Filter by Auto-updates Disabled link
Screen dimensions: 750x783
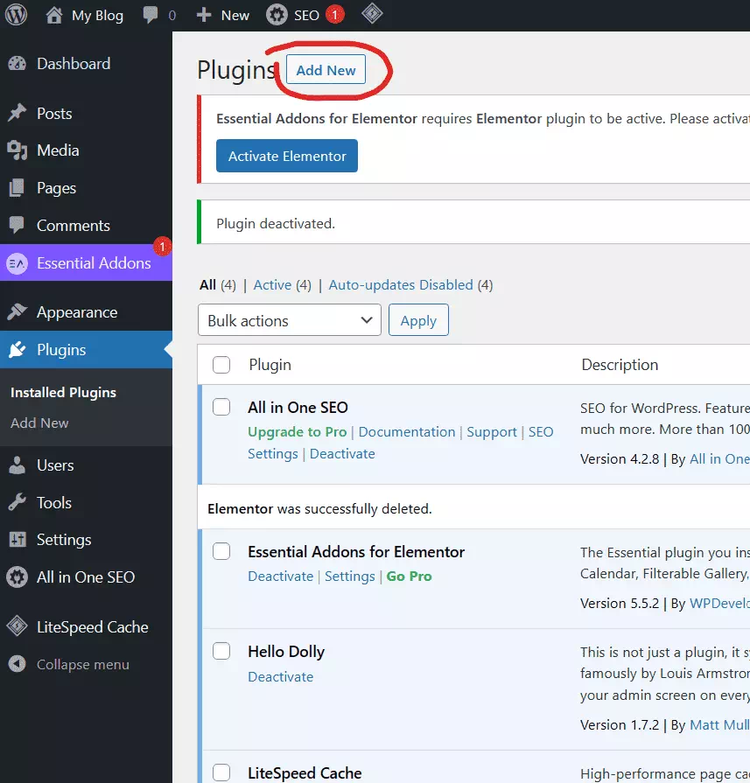(x=401, y=284)
